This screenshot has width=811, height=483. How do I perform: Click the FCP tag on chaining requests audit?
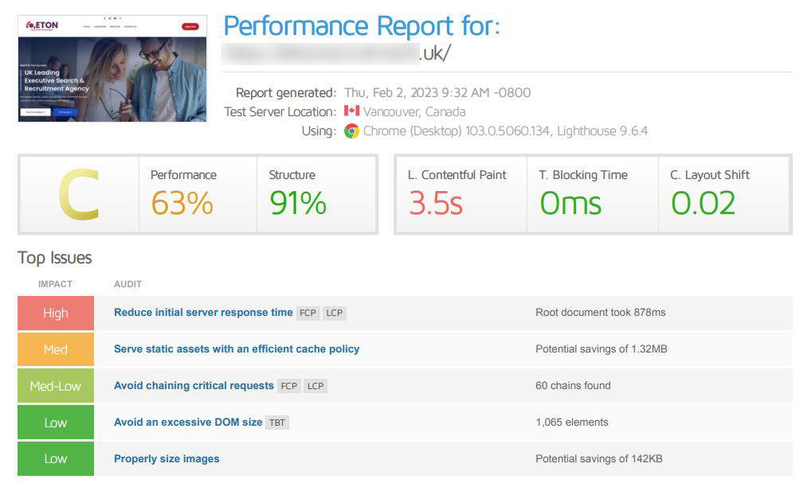coord(288,386)
